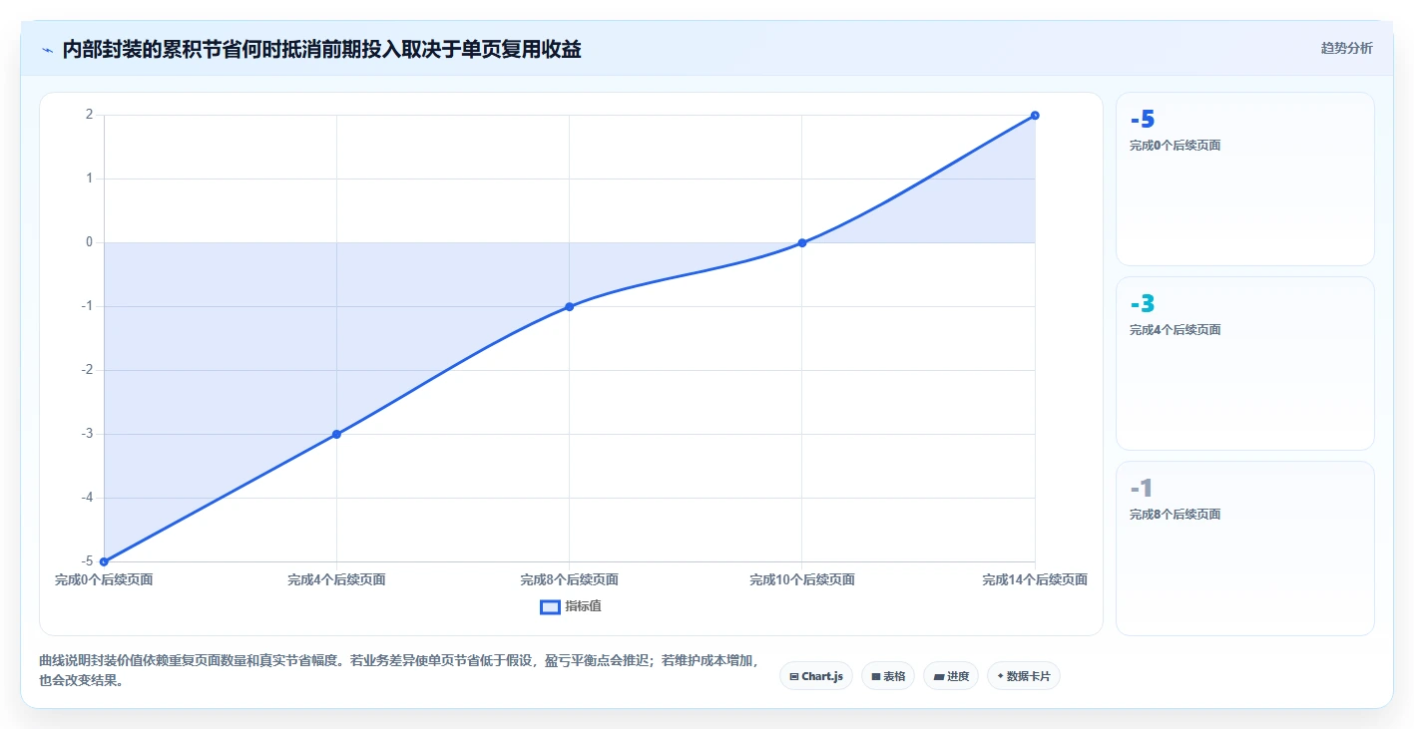Click y-axis value -4

coord(87,498)
